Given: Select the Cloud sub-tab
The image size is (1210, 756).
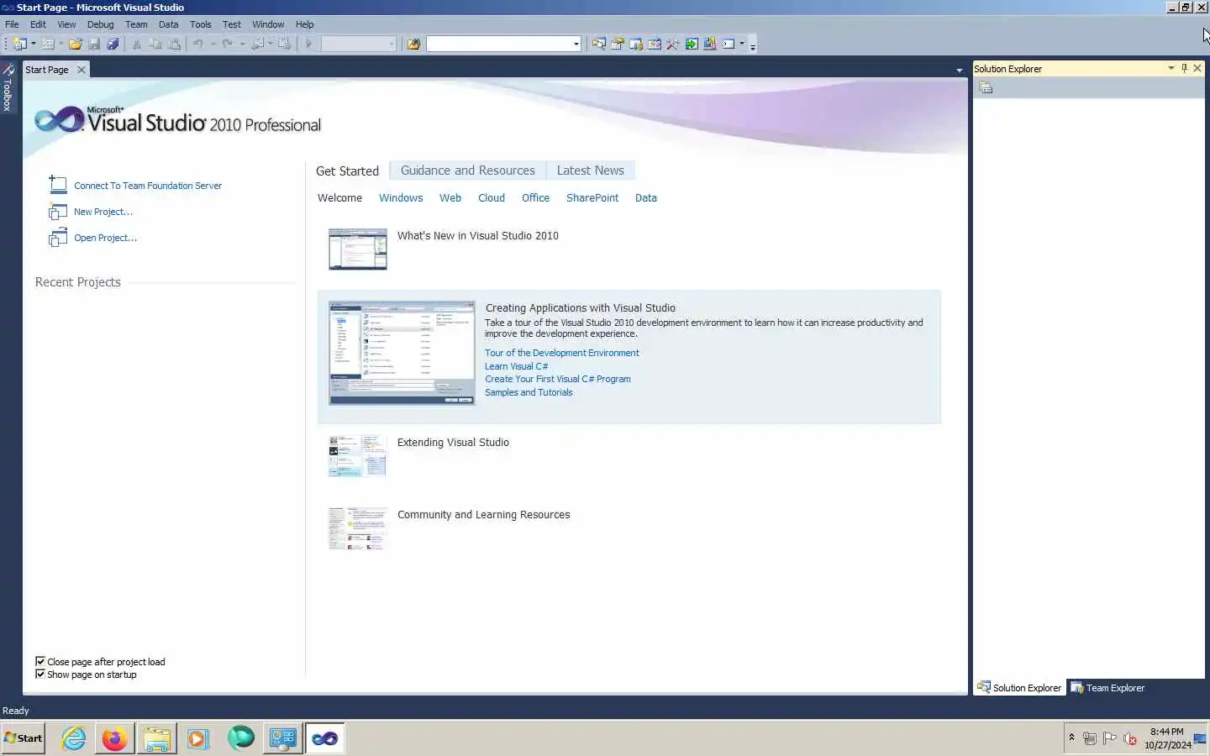Looking at the screenshot, I should (x=492, y=198).
